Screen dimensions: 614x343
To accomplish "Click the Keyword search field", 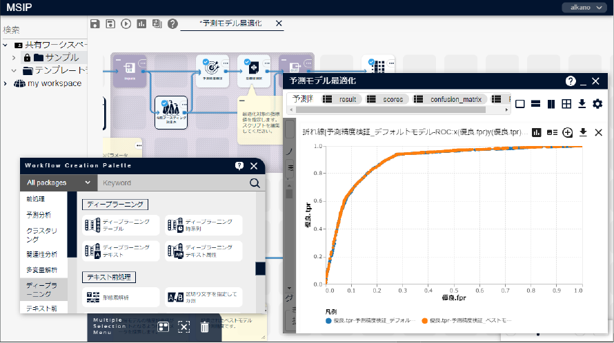I will (172, 183).
